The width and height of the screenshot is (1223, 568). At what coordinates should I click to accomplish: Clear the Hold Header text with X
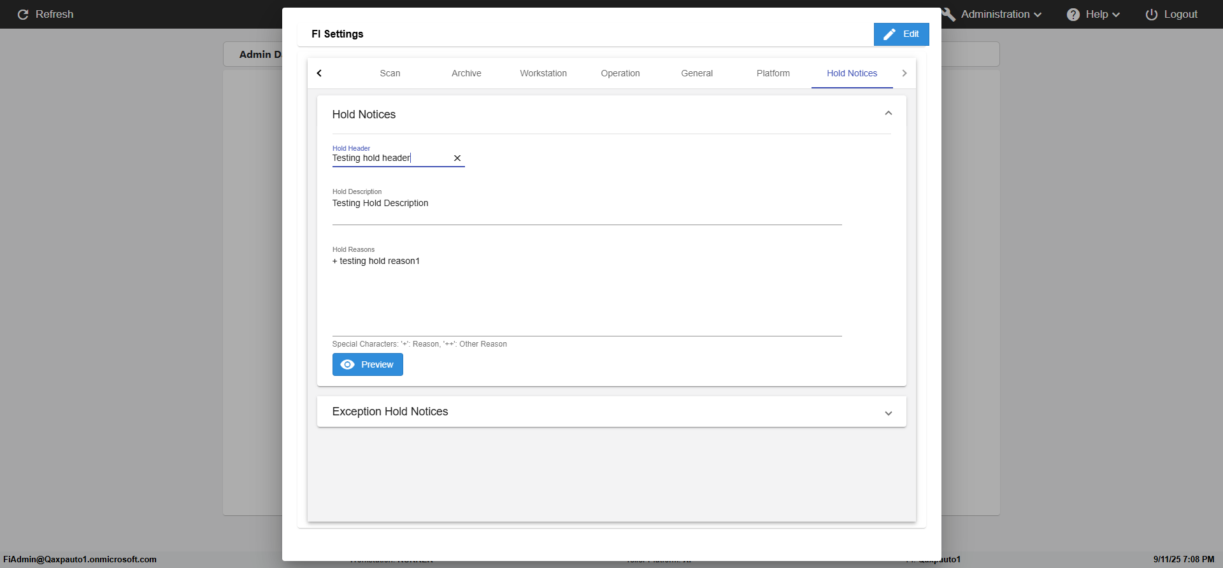click(x=457, y=158)
